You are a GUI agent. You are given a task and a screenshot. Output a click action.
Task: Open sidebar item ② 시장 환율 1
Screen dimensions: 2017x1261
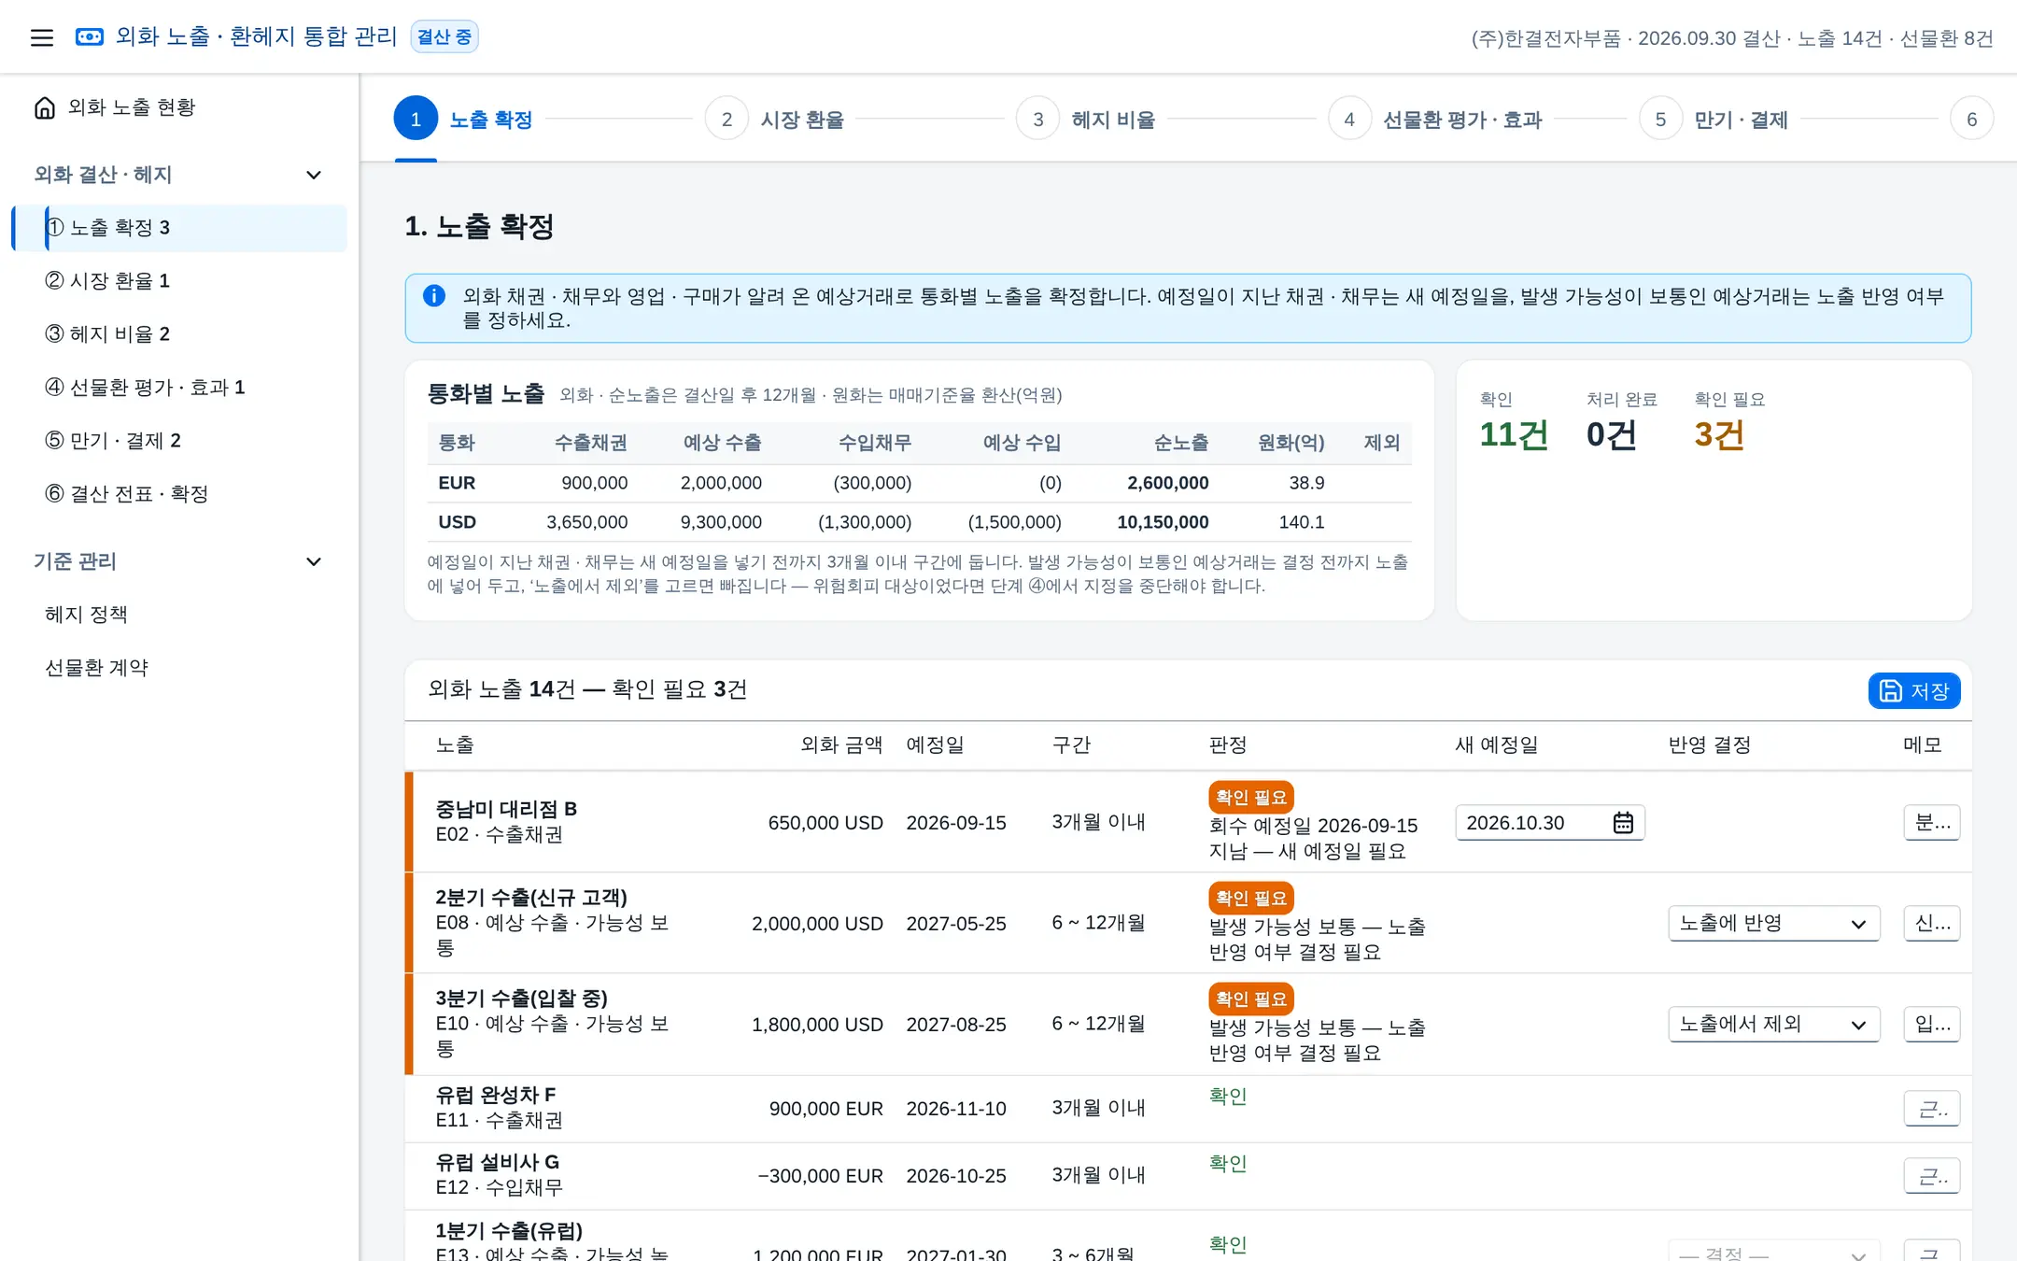[x=179, y=281]
